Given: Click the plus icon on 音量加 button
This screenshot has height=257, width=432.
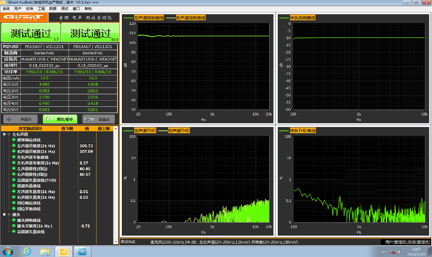Looking at the screenshot, I should 9,119.
